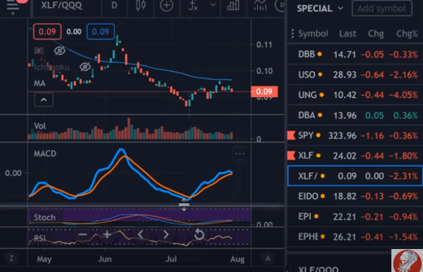Click the Vol indicator label

click(x=40, y=126)
